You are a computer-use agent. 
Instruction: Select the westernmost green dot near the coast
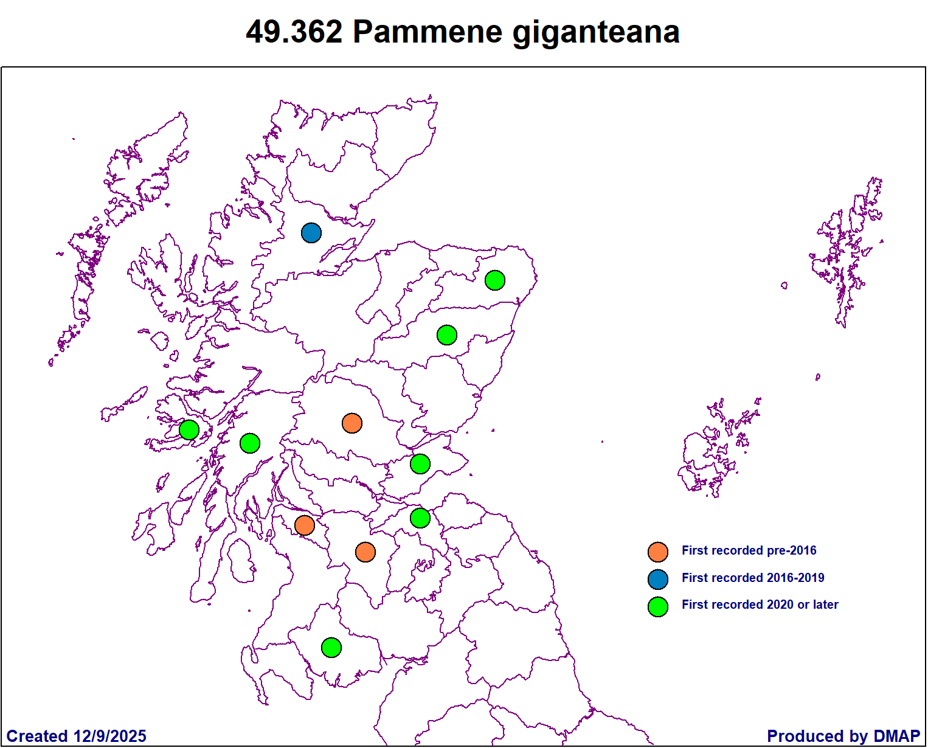point(189,430)
